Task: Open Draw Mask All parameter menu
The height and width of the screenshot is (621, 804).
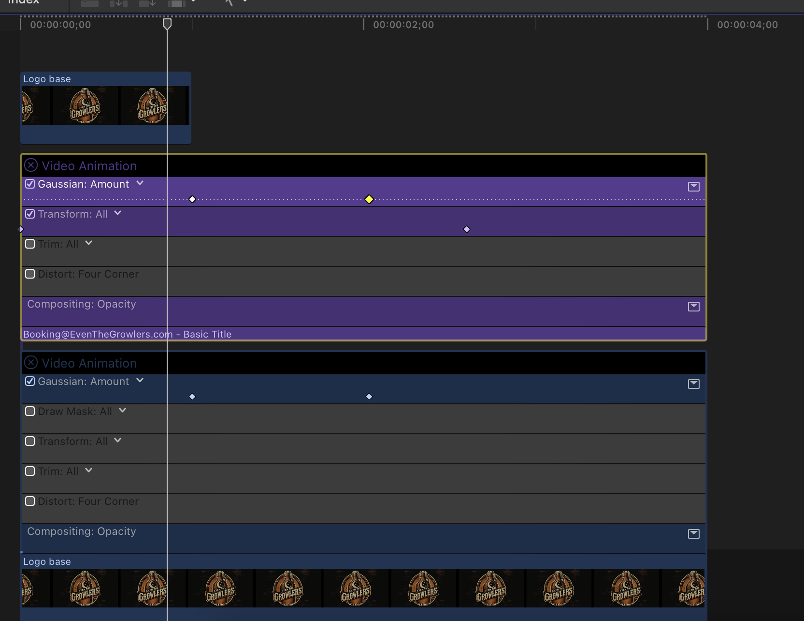Action: coord(123,411)
